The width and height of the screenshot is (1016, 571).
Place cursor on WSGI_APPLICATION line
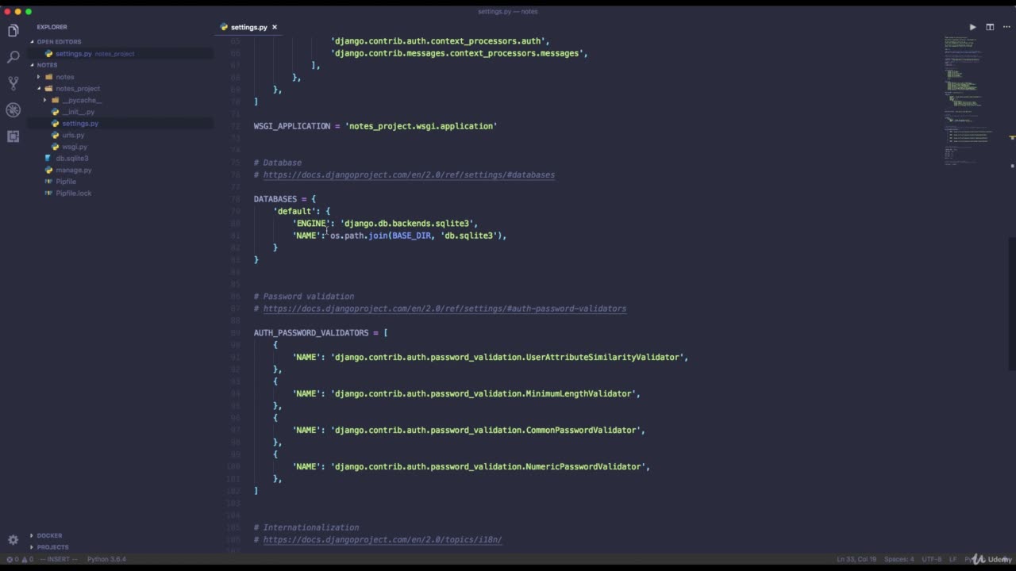pyautogui.click(x=375, y=126)
